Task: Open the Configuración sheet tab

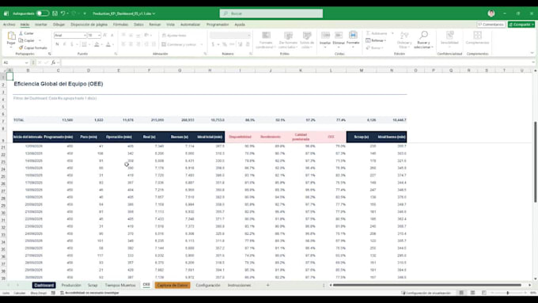Action: (x=208, y=285)
